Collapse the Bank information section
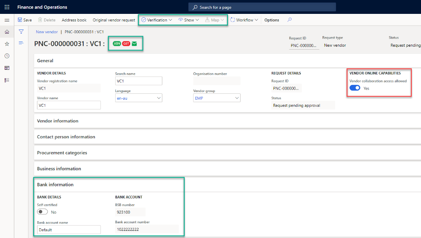Image resolution: width=421 pixels, height=238 pixels. (x=227, y=185)
